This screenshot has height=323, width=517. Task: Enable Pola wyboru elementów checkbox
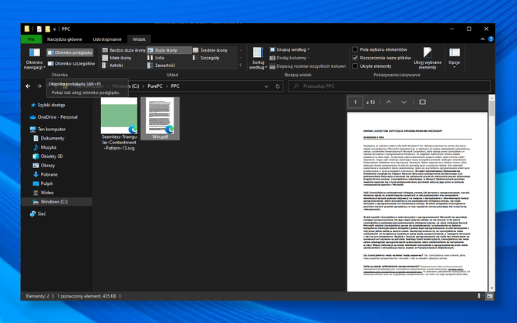(355, 49)
